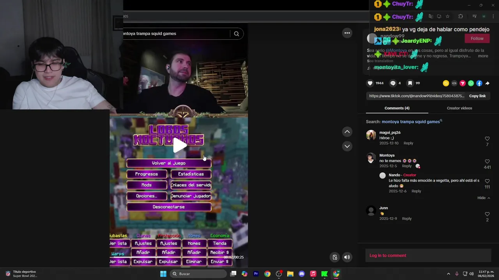
Task: Click 'Log in to comment' field
Action: pos(428,255)
